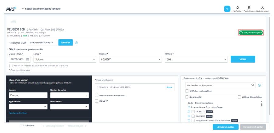Open the blue search button
The image size is (274, 133).
coord(227,9)
